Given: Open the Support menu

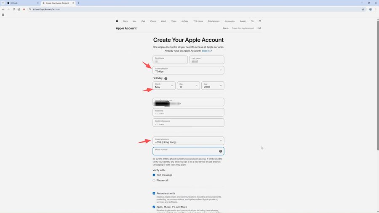Looking at the screenshot, I should 243,21.
